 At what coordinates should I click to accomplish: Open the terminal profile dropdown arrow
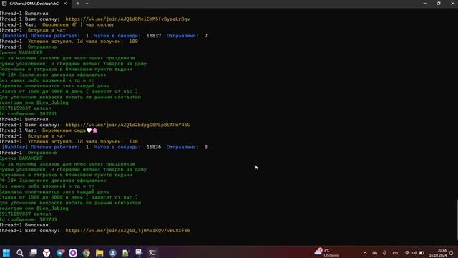click(87, 4)
